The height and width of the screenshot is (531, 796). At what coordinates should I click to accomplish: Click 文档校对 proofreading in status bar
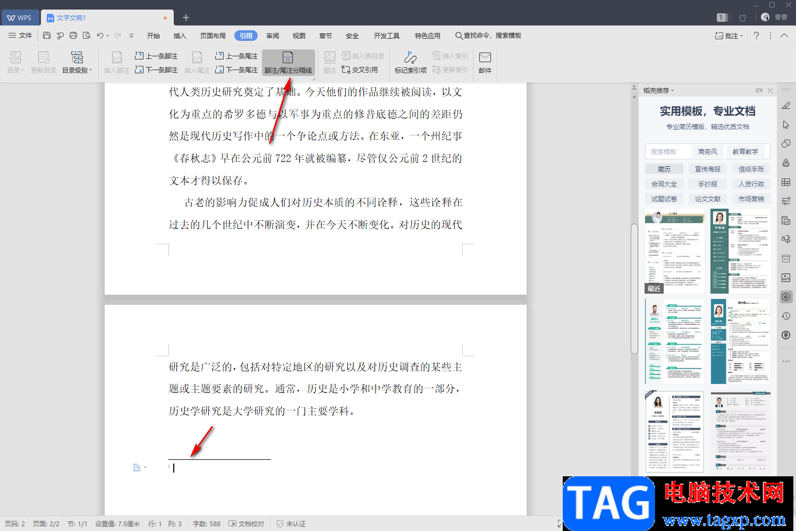[x=247, y=524]
